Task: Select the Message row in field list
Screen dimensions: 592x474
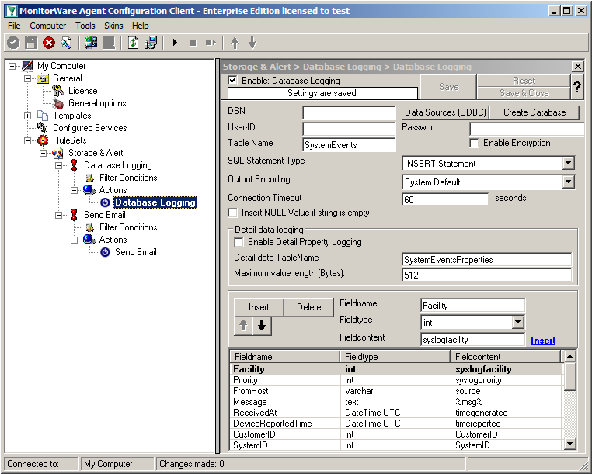Action: 395,402
